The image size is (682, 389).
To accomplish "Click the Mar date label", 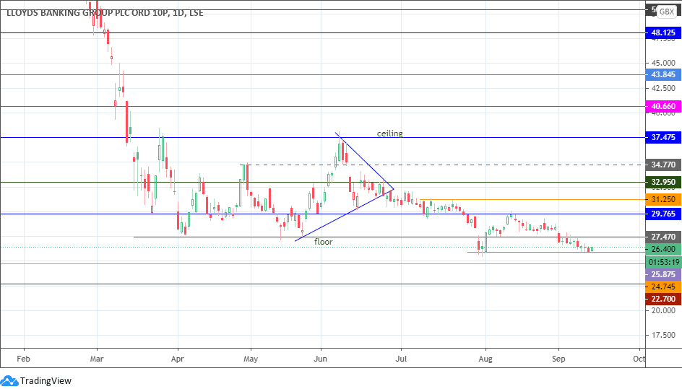I will tap(97, 359).
